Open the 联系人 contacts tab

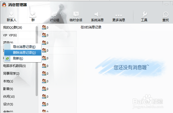click(x=11, y=17)
